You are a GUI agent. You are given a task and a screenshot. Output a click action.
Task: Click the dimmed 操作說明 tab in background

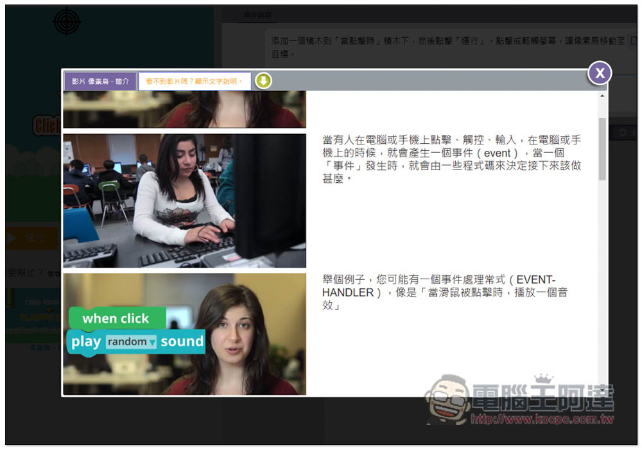[257, 15]
